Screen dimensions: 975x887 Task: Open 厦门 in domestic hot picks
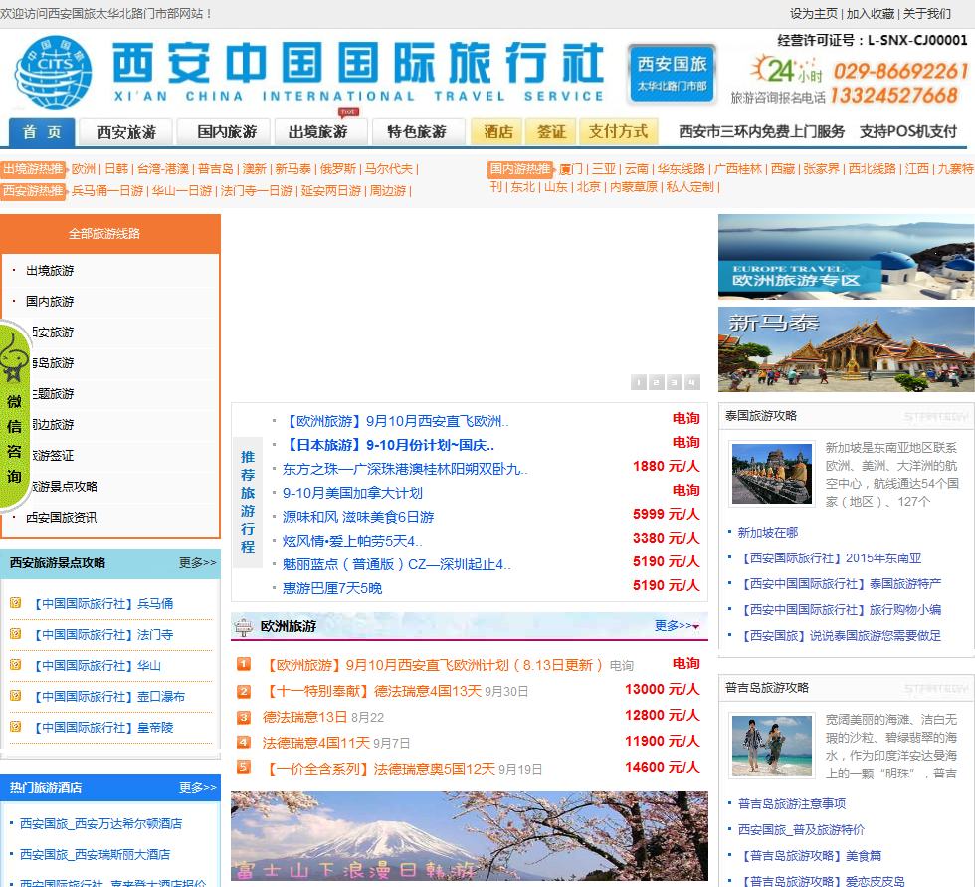pos(571,169)
